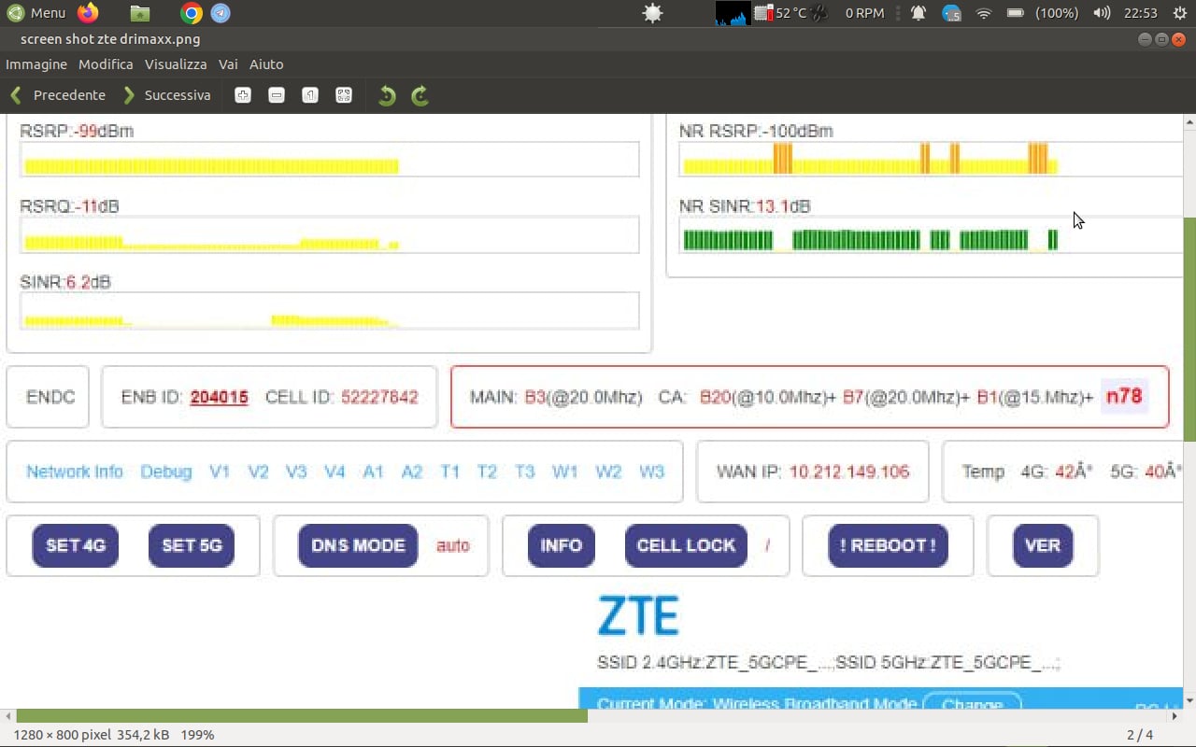Go to Successiva image
The width and height of the screenshot is (1196, 747).
click(167, 95)
